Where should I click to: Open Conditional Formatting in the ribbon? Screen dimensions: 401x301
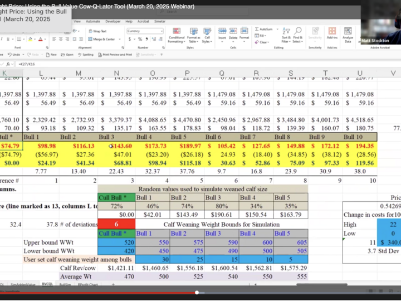tap(177, 35)
